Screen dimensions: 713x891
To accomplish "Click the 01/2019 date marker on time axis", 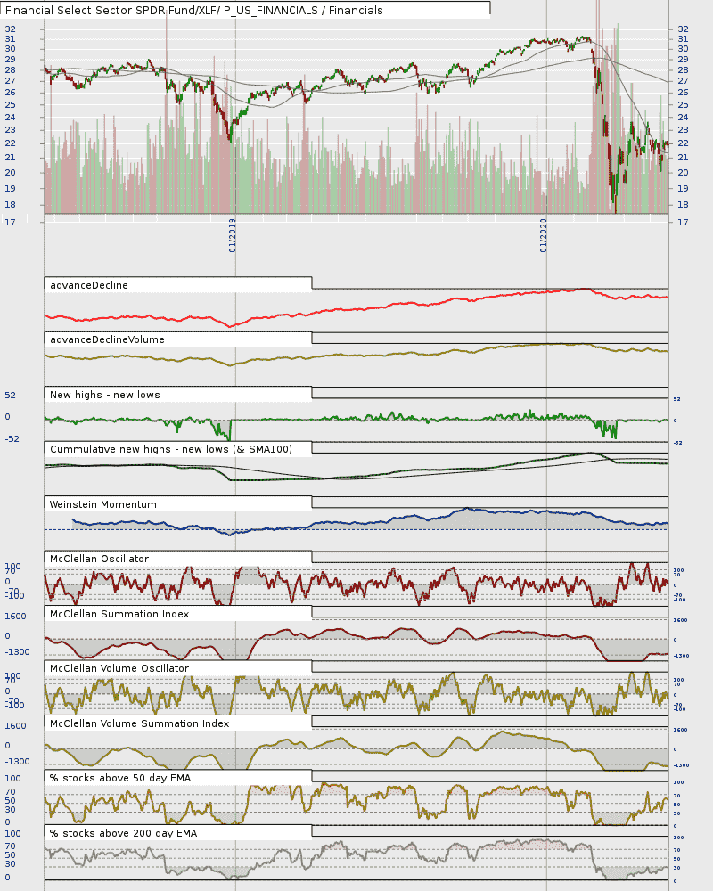I will tap(233, 235).
